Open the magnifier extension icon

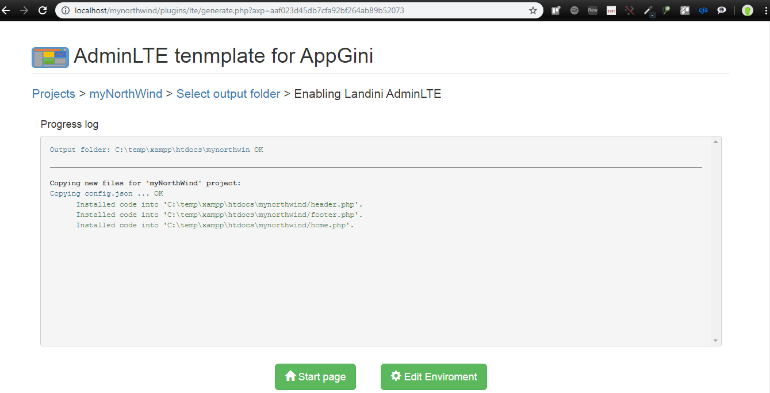tap(666, 10)
